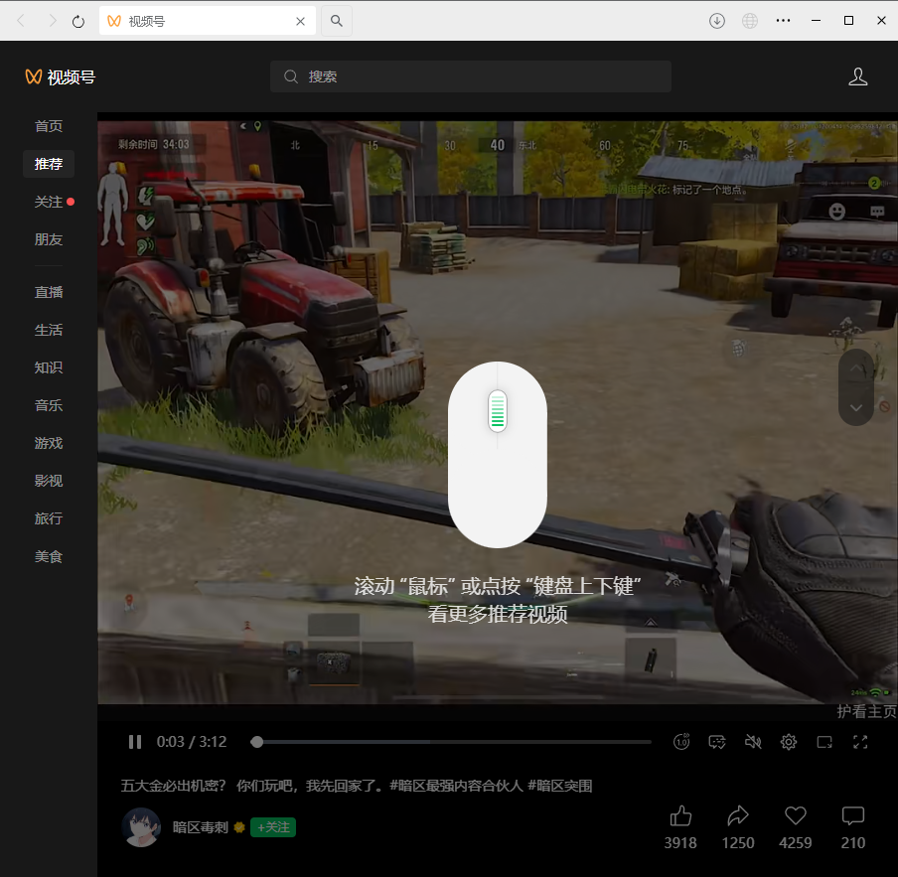898x877 pixels.
Task: Go back using the browser back arrow
Action: (21, 21)
